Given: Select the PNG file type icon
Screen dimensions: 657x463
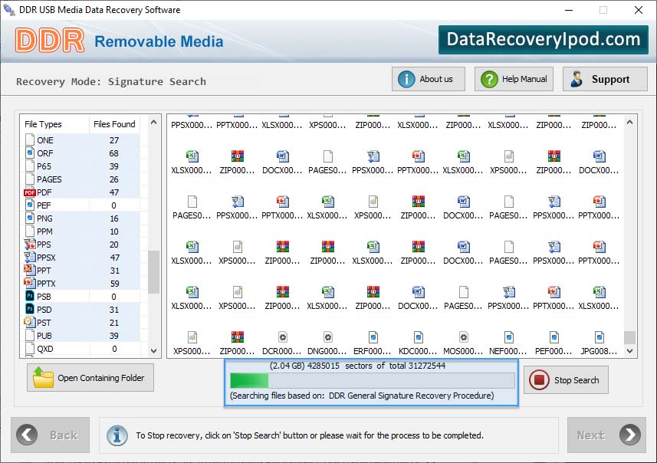Looking at the screenshot, I should coord(30,218).
